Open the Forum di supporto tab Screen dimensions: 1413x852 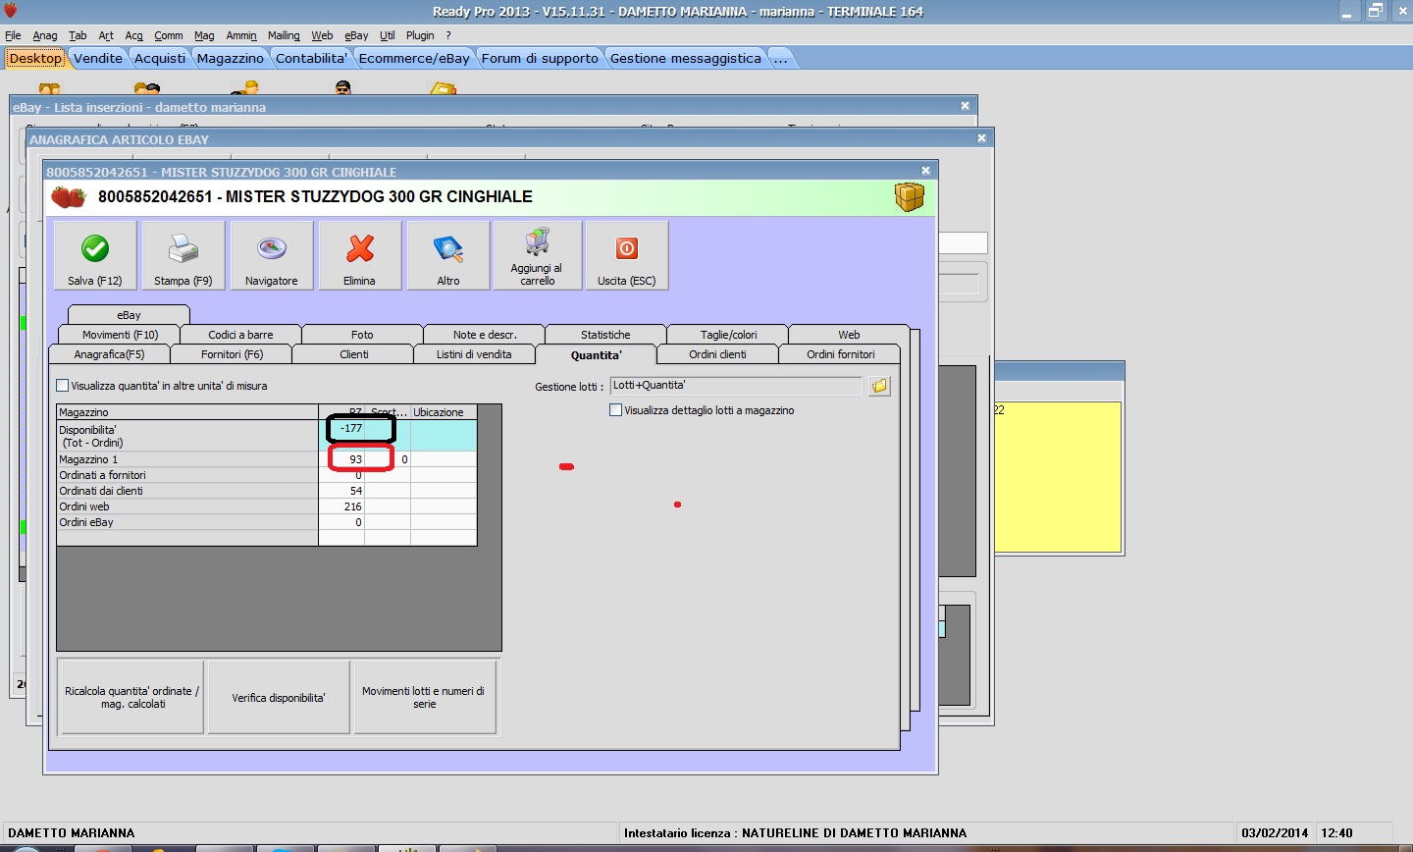pos(540,58)
